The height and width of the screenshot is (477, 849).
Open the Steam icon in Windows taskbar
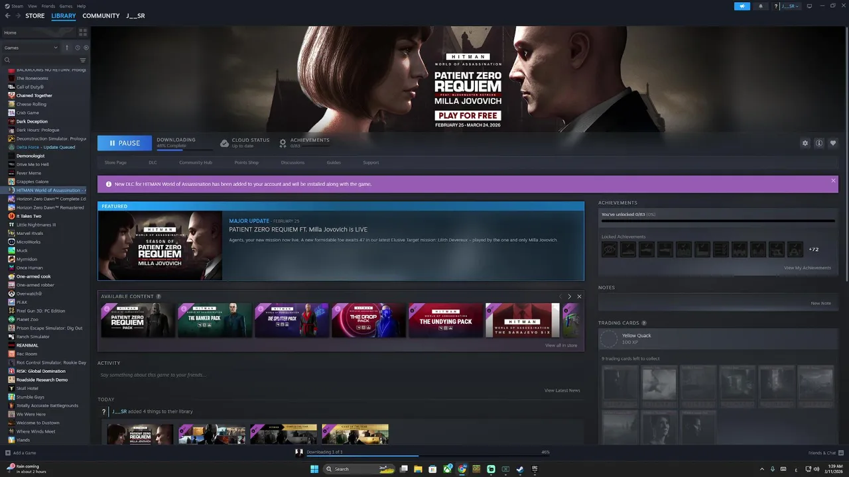(x=520, y=469)
